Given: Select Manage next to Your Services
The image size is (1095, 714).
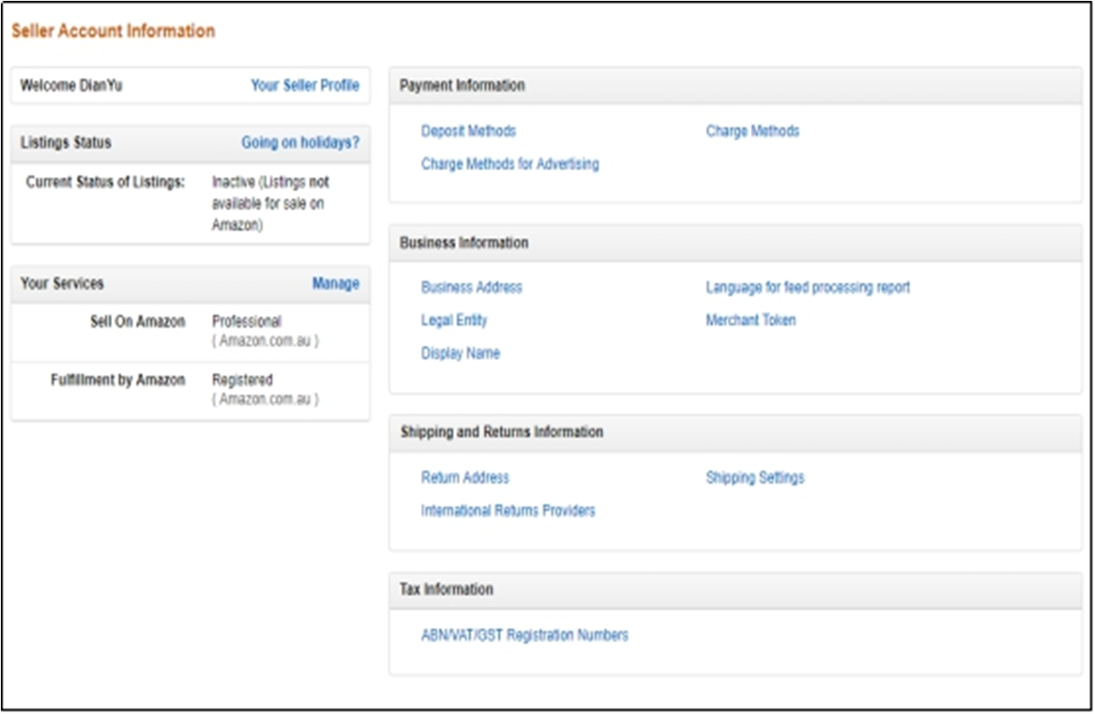Looking at the screenshot, I should click(335, 284).
